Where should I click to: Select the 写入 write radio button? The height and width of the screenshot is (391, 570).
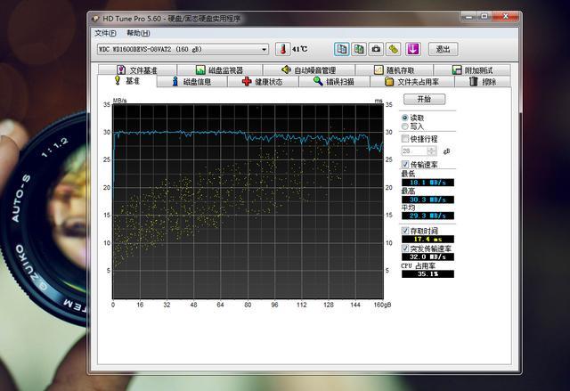[404, 126]
